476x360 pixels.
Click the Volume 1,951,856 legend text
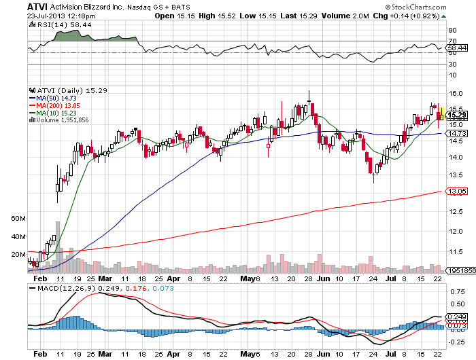tap(63, 120)
